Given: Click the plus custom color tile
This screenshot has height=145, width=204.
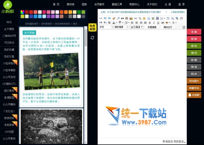Looking at the screenshot, I should [83, 17].
